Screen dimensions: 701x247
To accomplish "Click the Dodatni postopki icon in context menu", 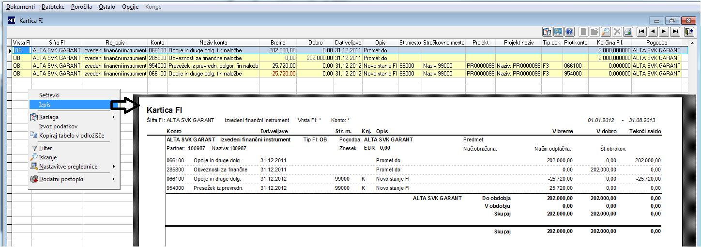I will (x=34, y=179).
